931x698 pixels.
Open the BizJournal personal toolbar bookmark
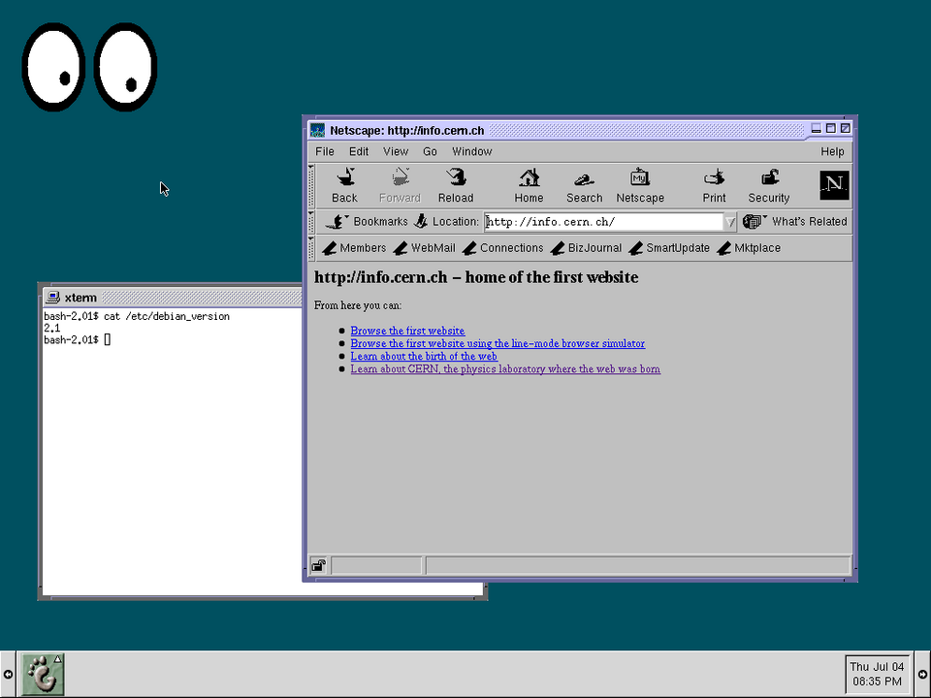[586, 248]
